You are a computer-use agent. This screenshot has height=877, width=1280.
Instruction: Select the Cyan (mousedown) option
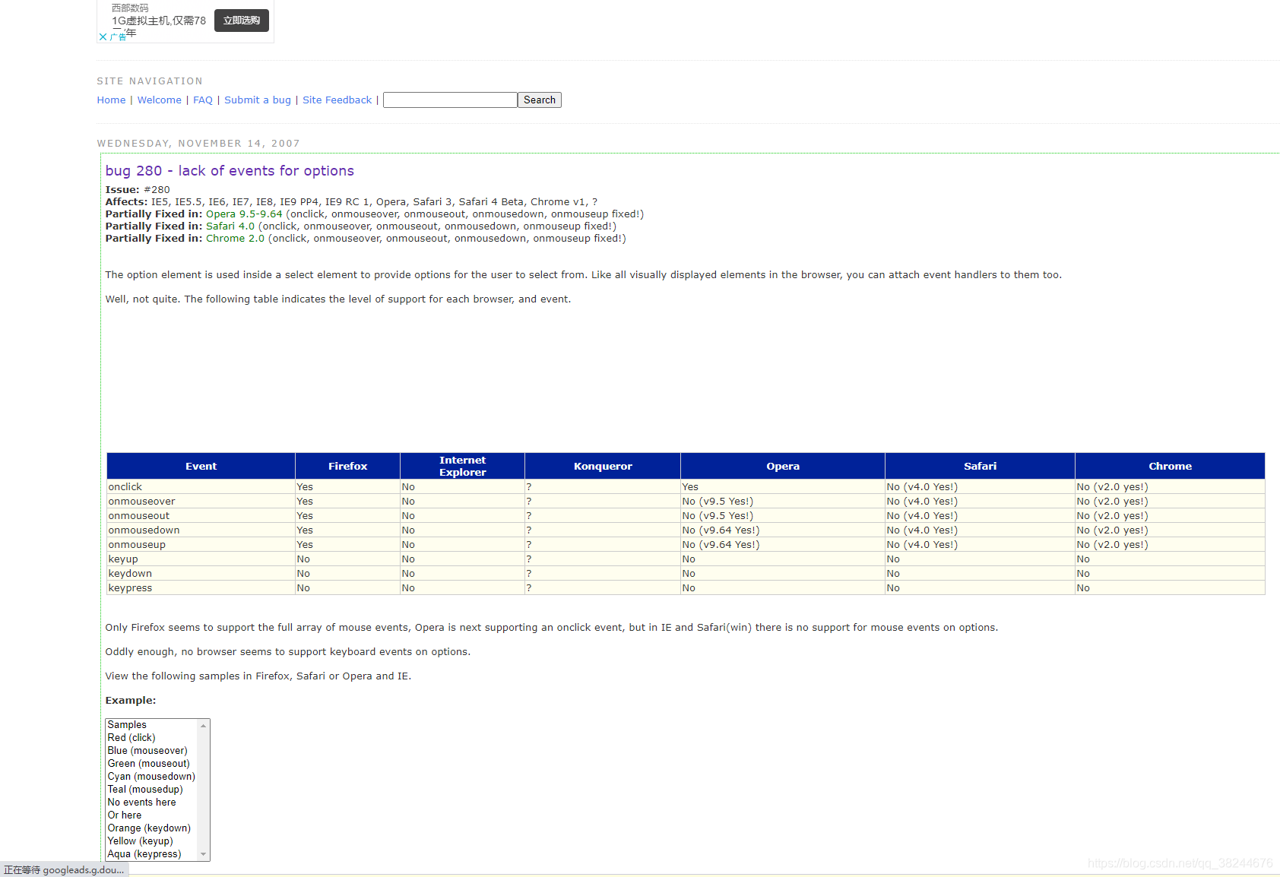pos(151,777)
